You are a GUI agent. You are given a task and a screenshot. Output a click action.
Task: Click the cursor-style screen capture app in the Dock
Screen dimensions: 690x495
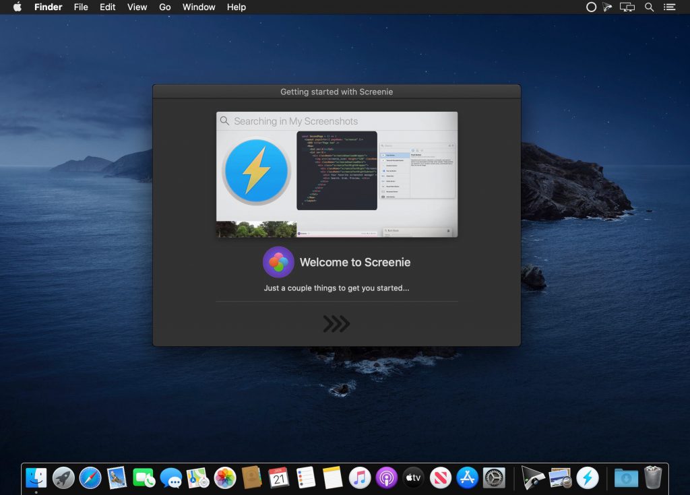(x=532, y=477)
